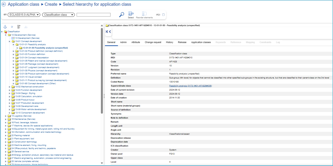Click the anchor icon above the tree

point(5,27)
